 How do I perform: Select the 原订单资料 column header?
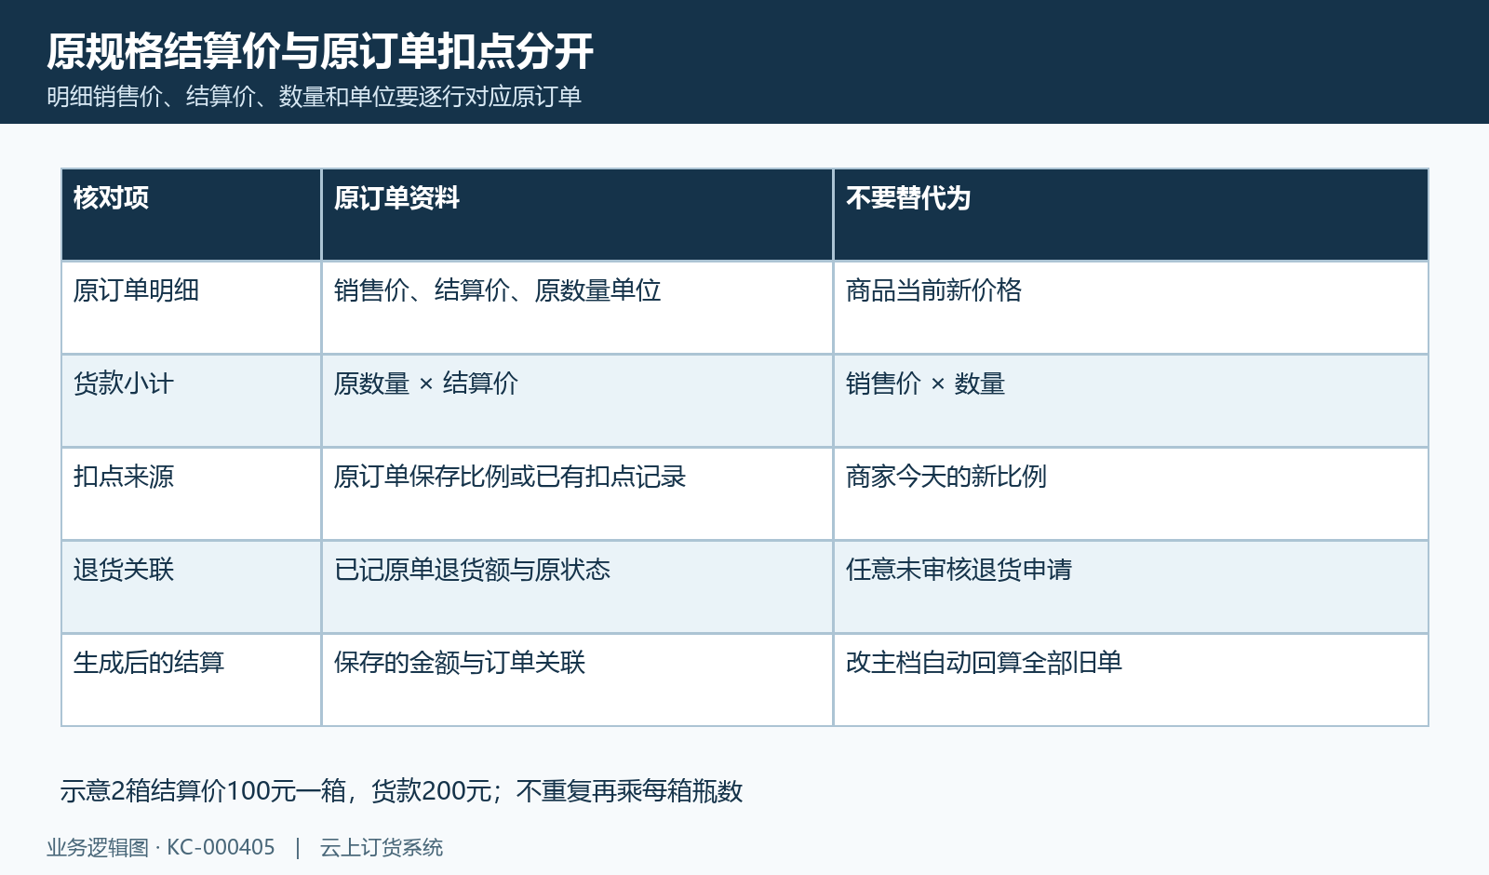(577, 215)
